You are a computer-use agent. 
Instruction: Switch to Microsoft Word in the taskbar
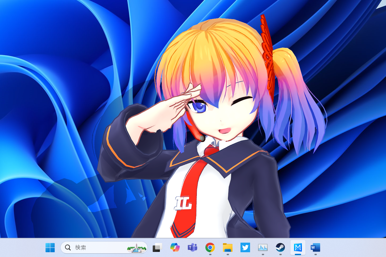[315, 247]
